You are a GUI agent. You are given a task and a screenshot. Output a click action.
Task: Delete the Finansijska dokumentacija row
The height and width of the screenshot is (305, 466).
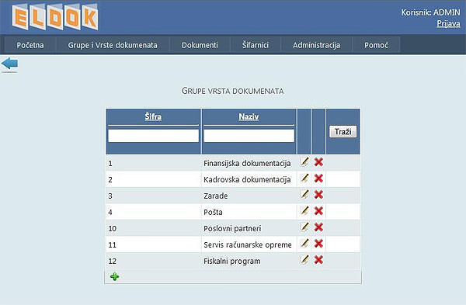click(318, 162)
